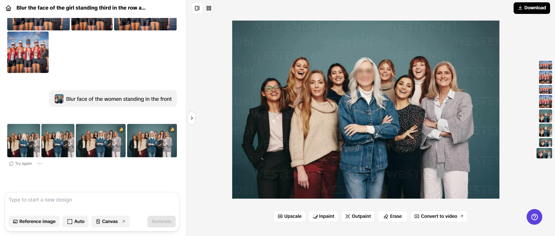Switch to split panel view

[197, 8]
